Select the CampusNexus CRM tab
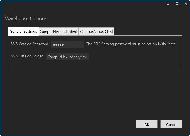 [x=96, y=32]
